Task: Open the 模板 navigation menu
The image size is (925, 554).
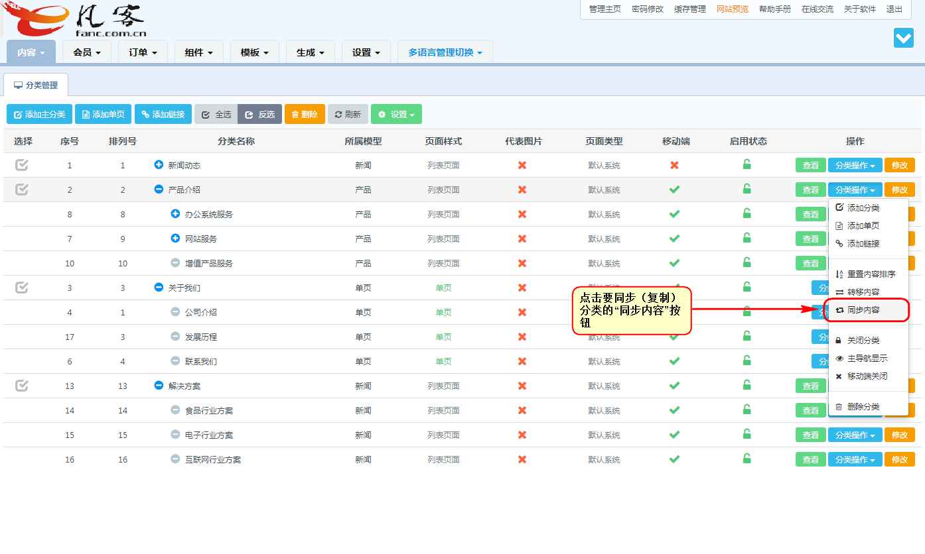Action: 254,52
